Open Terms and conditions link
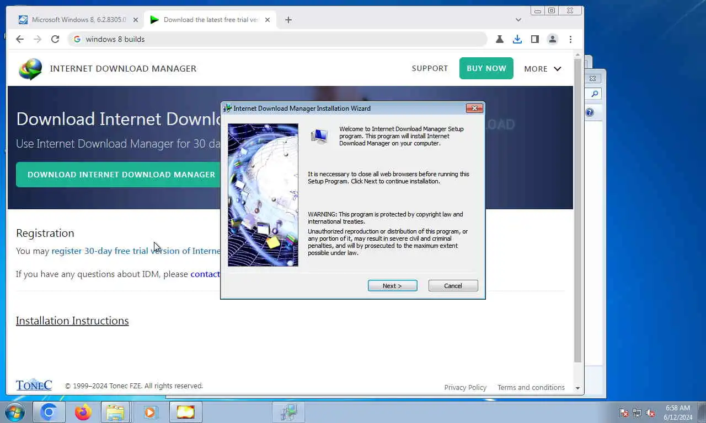 (x=531, y=387)
